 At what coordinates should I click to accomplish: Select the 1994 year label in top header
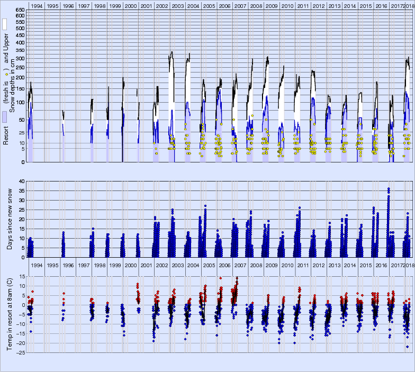pyautogui.click(x=37, y=6)
